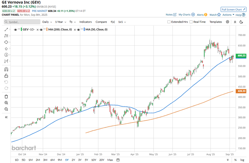The height and width of the screenshot is (163, 249).
Task: Toggle log scale on the chart
Action: pyautogui.click(x=242, y=160)
